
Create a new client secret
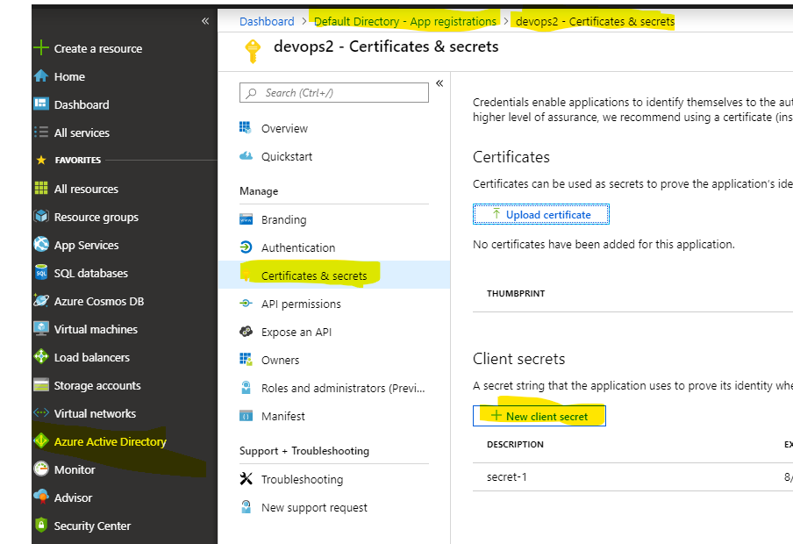tap(539, 416)
